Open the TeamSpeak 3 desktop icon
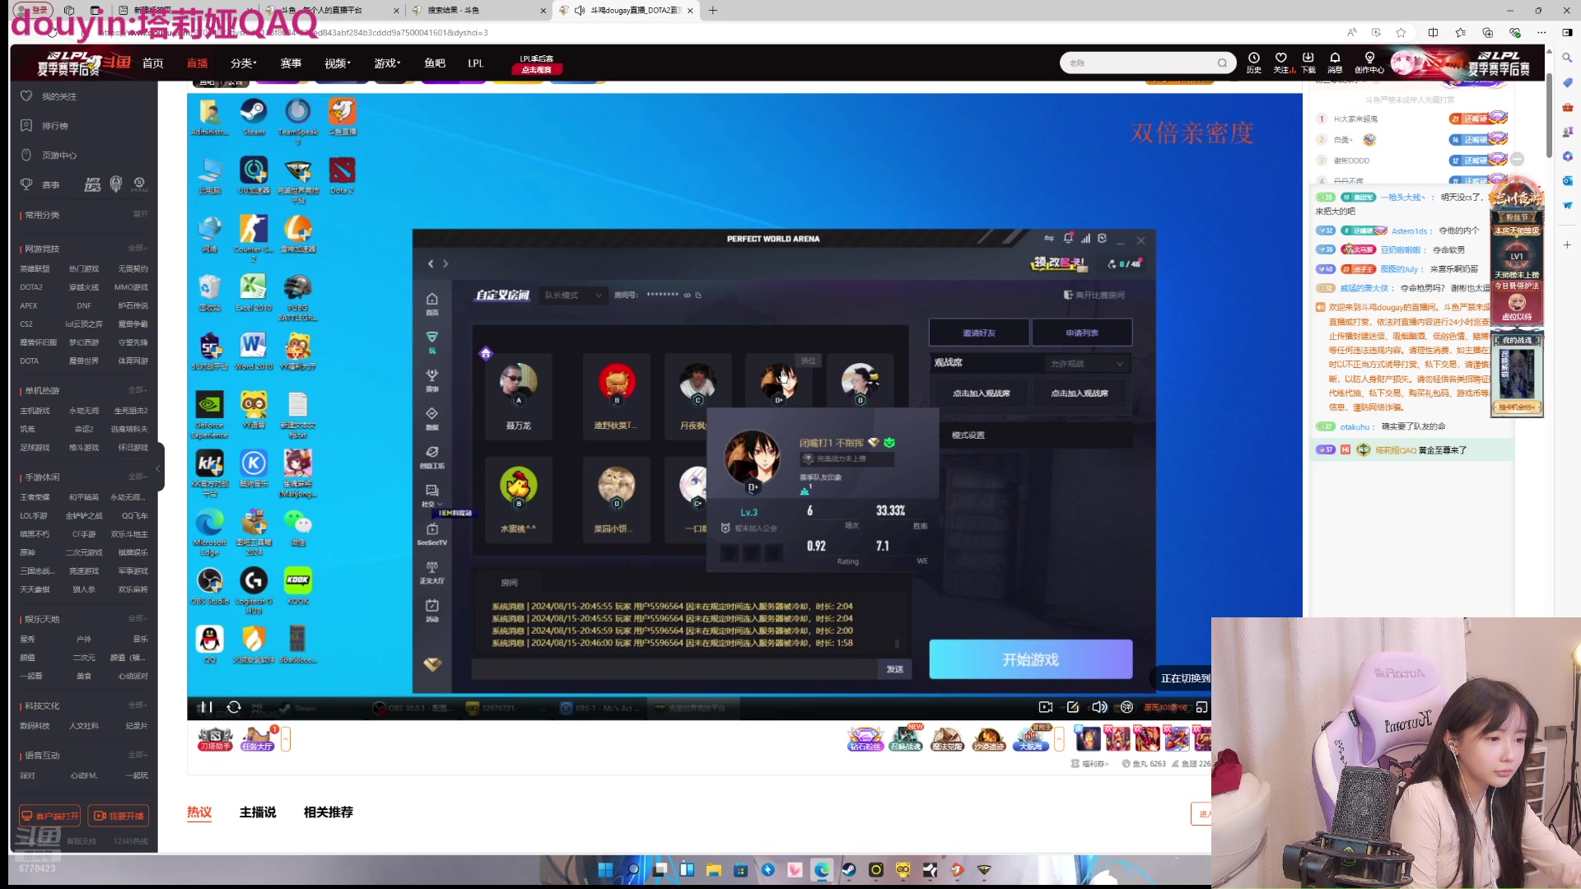The width and height of the screenshot is (1581, 889). point(298,119)
